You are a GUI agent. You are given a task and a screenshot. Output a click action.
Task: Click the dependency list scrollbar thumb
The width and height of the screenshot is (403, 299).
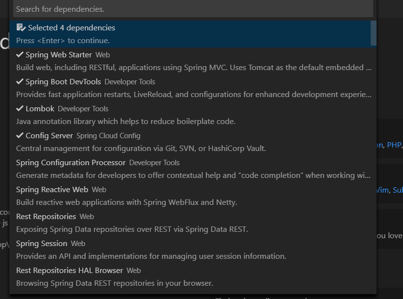point(374,33)
